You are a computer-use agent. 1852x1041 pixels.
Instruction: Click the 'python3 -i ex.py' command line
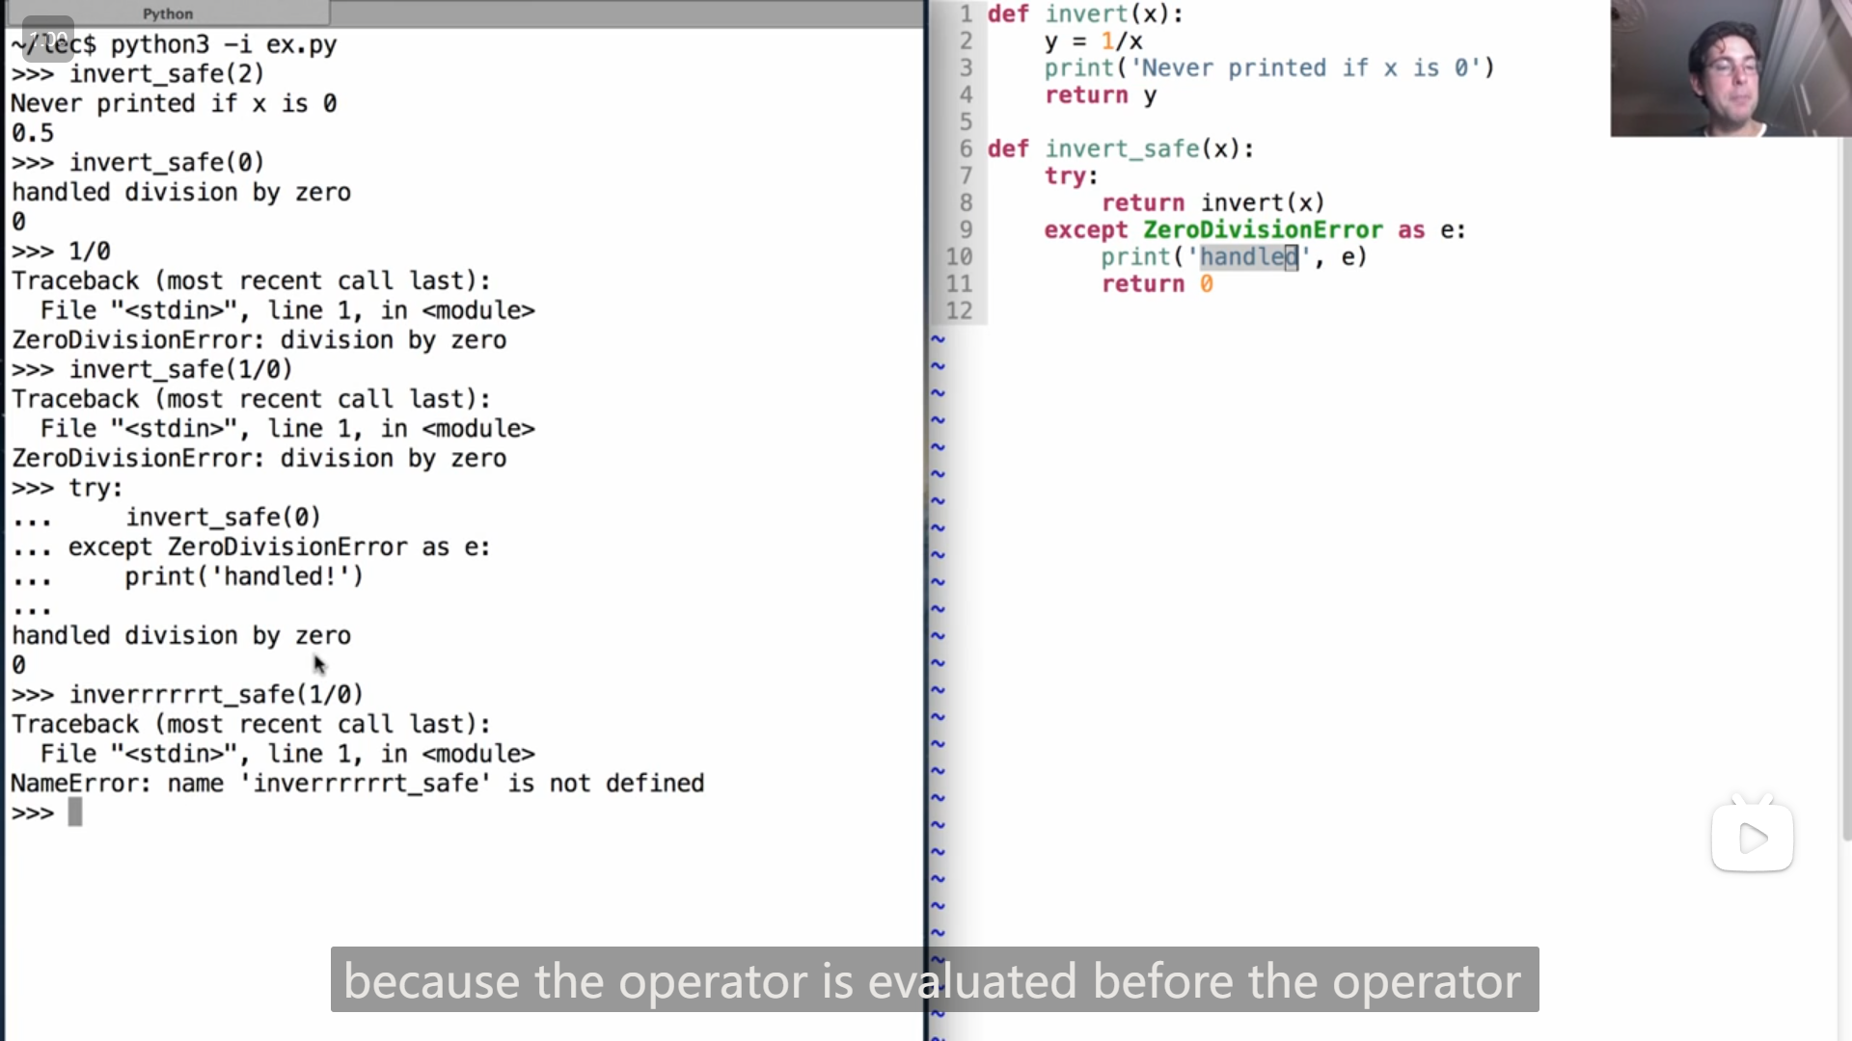[x=223, y=44]
